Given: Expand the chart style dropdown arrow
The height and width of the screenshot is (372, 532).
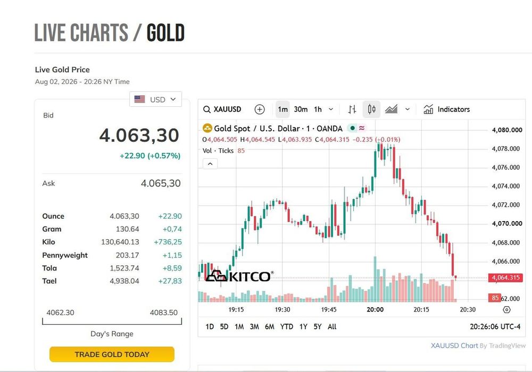Looking at the screenshot, I should [408, 109].
